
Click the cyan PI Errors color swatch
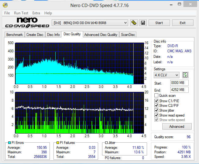9,143
